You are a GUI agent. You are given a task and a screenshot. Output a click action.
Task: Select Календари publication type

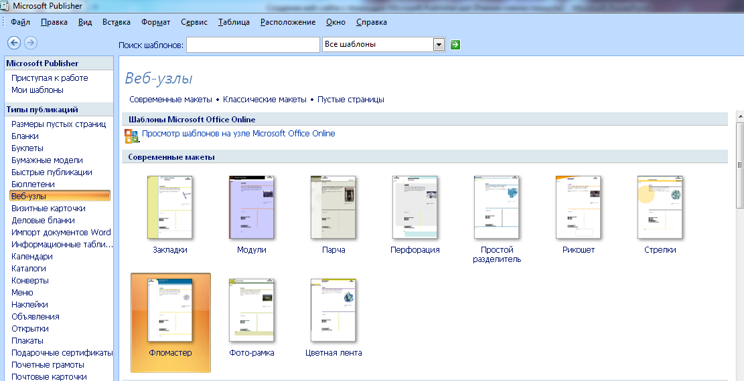[x=32, y=257]
